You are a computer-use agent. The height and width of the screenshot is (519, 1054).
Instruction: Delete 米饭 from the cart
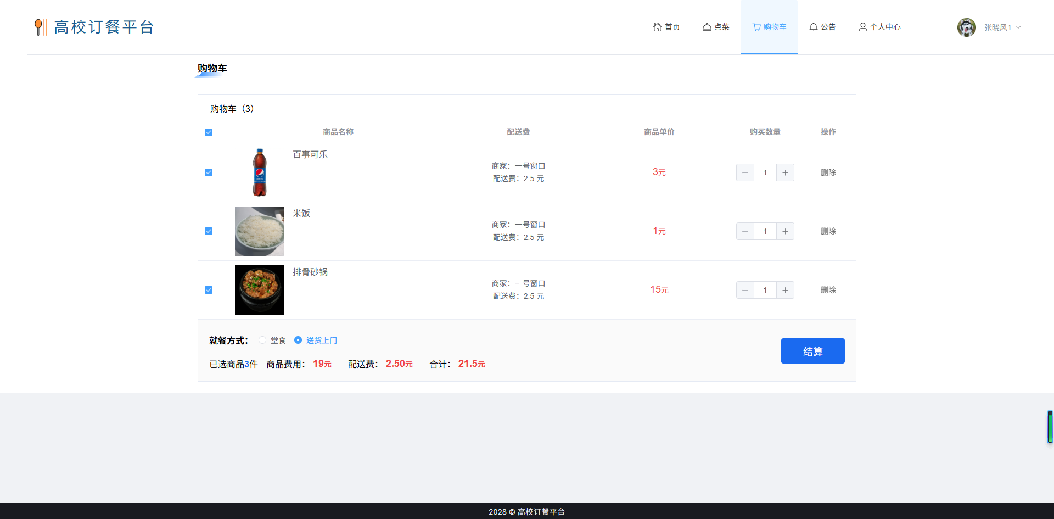828,231
